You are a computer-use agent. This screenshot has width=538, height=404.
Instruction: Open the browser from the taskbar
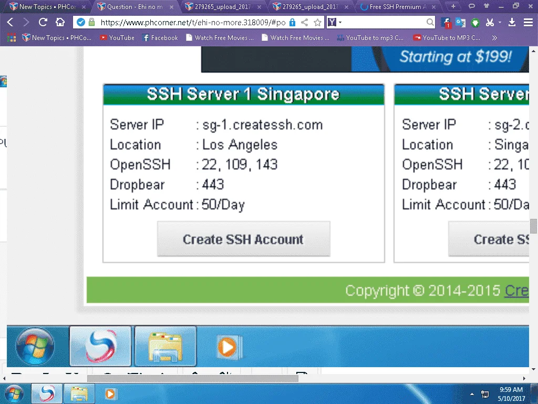point(47,393)
